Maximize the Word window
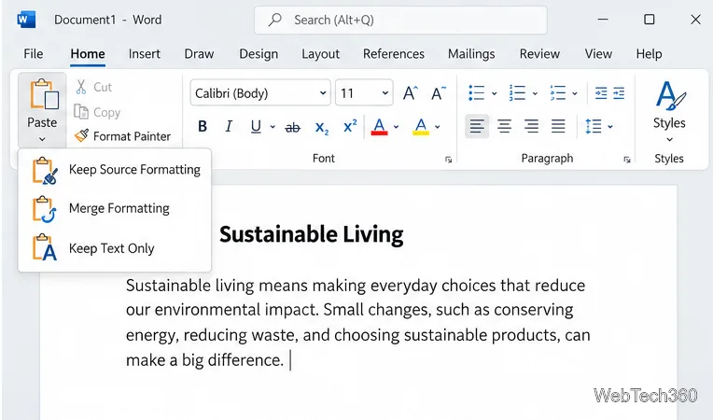Image resolution: width=713 pixels, height=420 pixels. click(650, 20)
